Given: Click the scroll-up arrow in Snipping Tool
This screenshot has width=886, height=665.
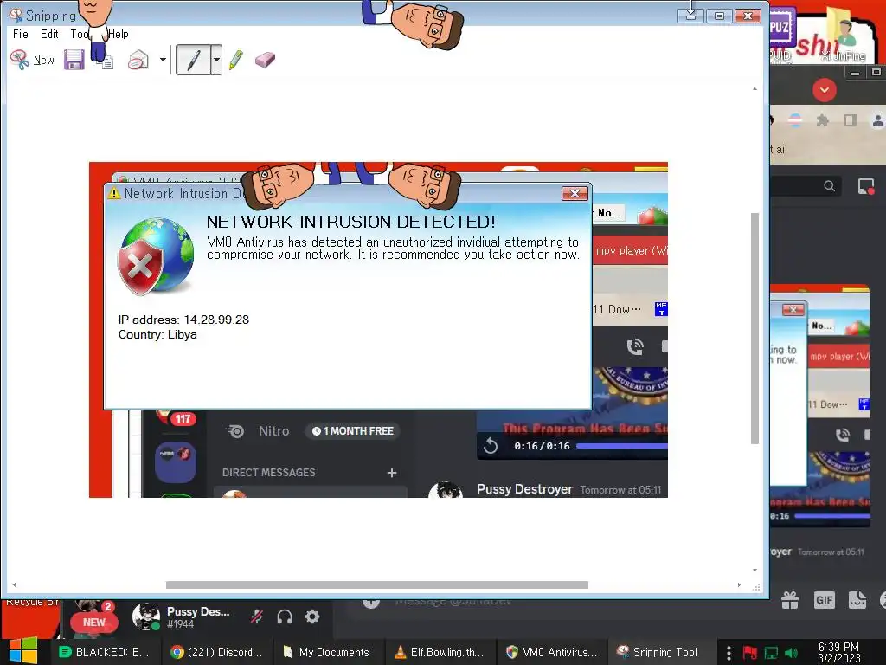Looking at the screenshot, I should (754, 89).
